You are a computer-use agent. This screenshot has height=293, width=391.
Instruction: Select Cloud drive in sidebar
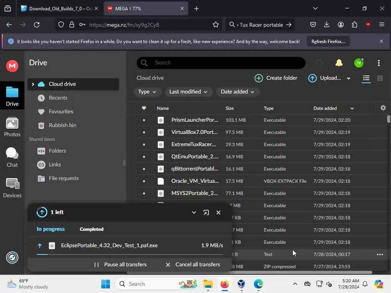pos(73,84)
